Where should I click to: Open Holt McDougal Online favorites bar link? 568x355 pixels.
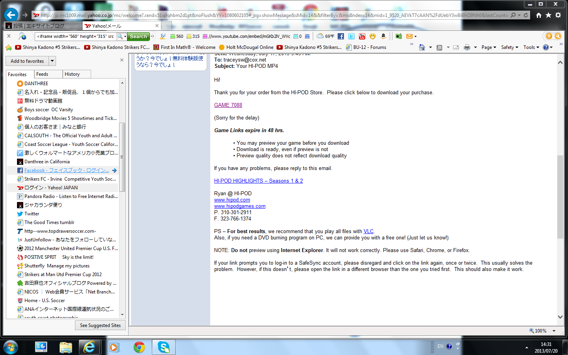(246, 47)
